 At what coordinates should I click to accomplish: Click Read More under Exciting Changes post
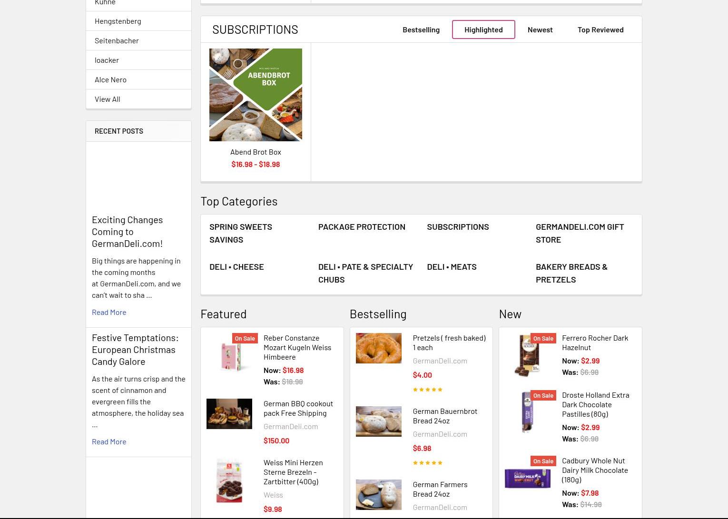[109, 312]
